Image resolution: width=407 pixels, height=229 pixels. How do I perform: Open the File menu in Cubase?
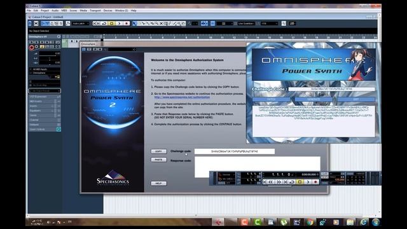pos(29,11)
